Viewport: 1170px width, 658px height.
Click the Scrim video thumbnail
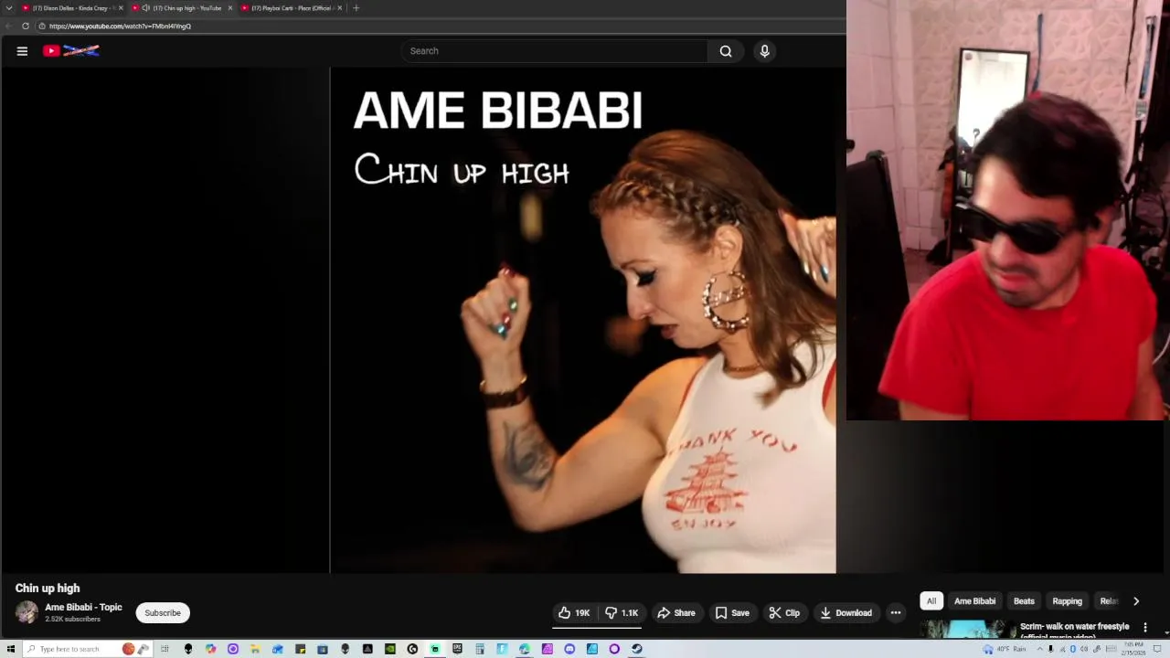coord(967,630)
